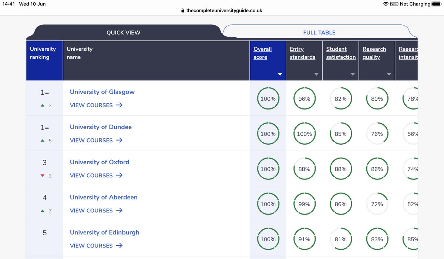Tap the VPN status indicator
Screen dimensions: 444x259
pyautogui.click(x=394, y=4)
